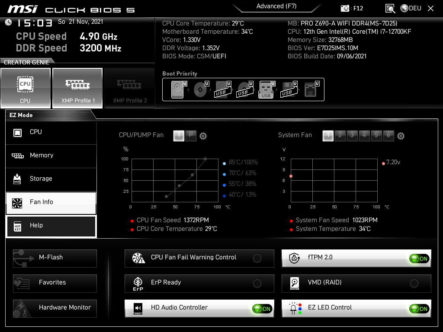Turn off the HD Audio Controller
Image resolution: width=443 pixels, height=332 pixels.
(x=262, y=309)
